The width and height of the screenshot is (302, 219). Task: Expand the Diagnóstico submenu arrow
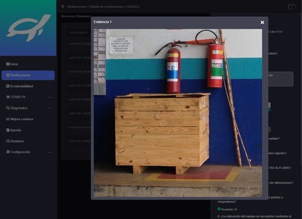pos(50,109)
